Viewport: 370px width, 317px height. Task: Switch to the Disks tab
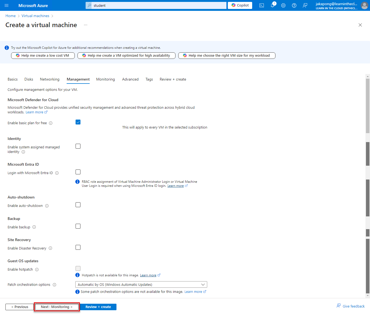click(x=29, y=79)
